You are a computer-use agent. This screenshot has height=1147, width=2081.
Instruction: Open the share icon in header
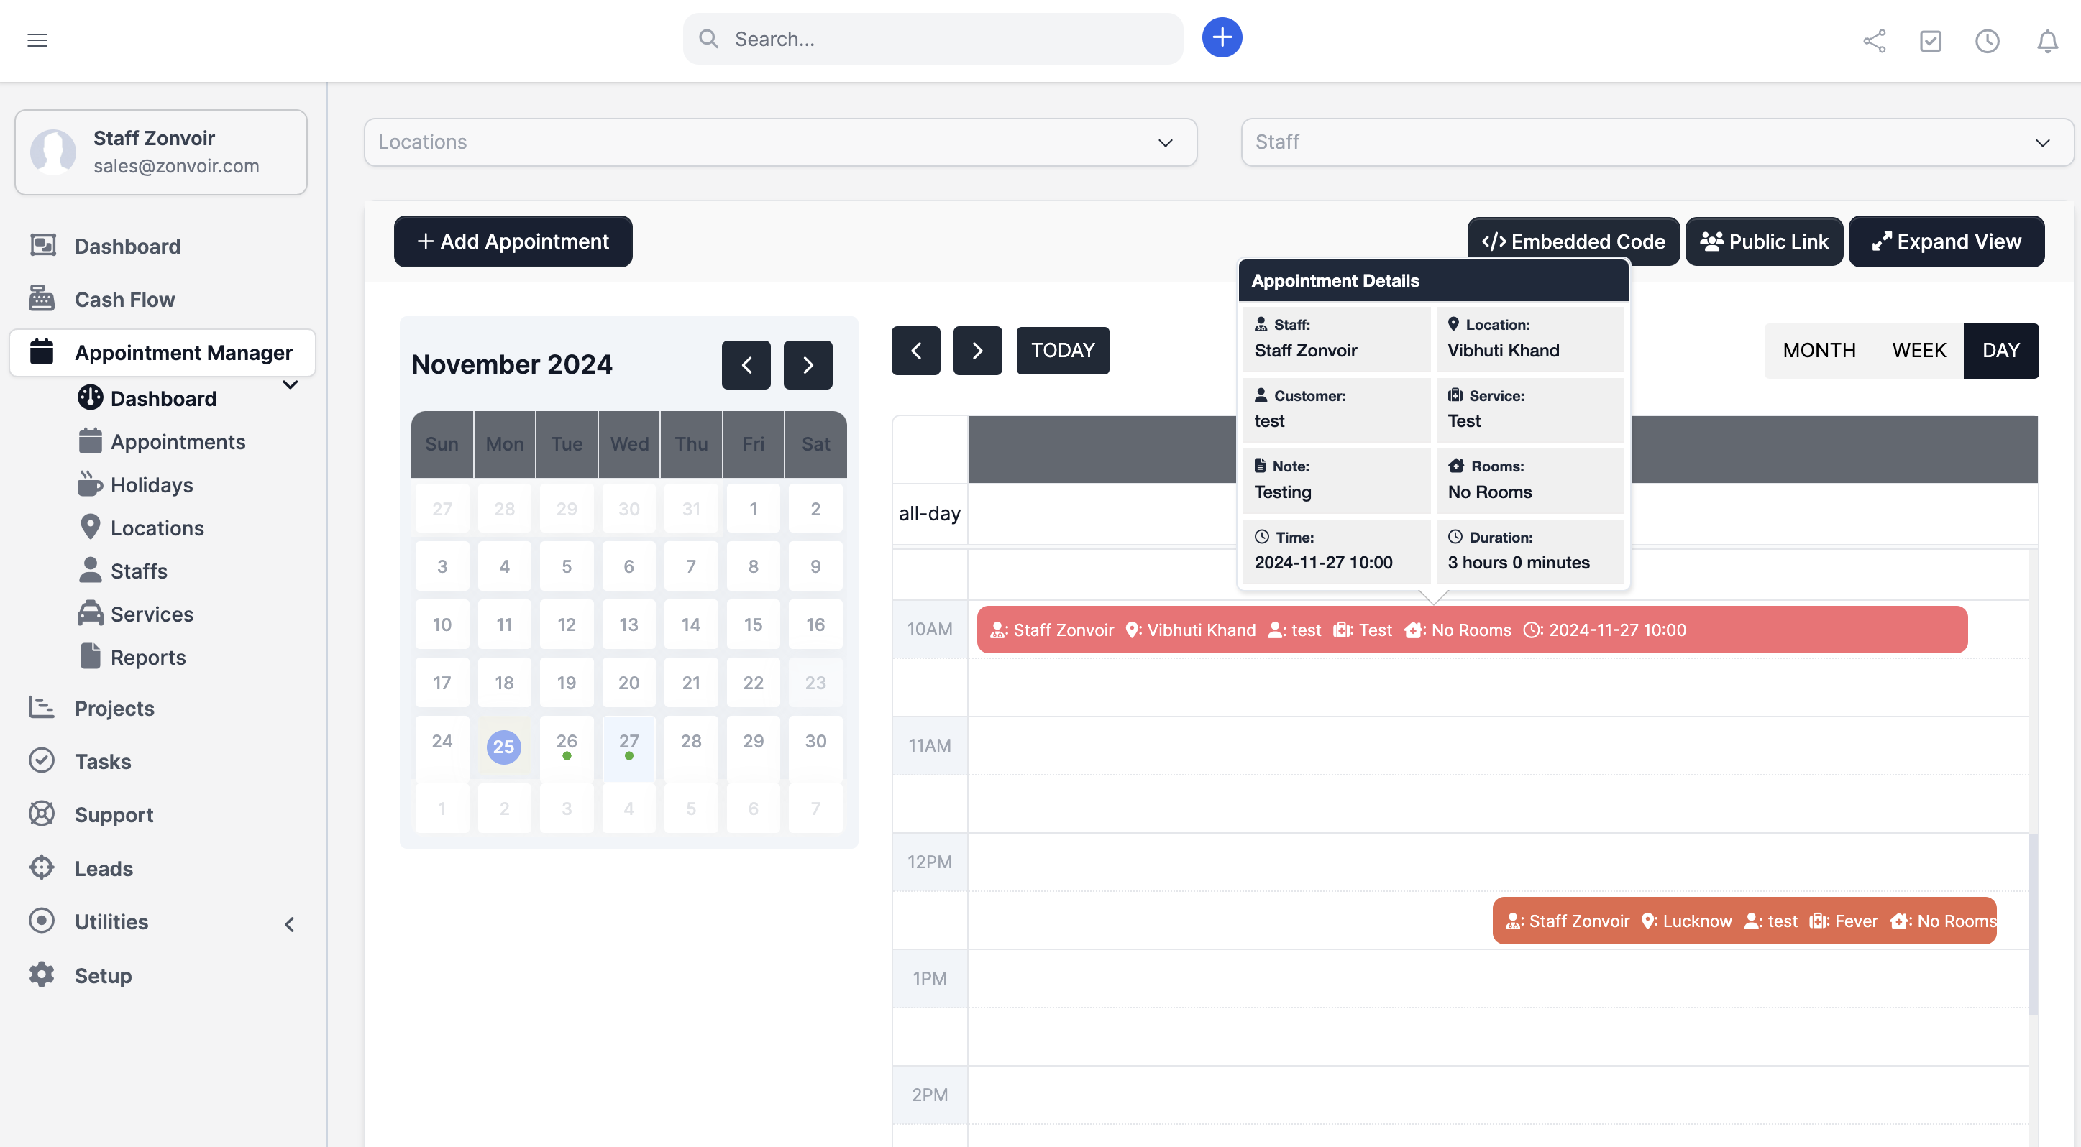(1874, 40)
